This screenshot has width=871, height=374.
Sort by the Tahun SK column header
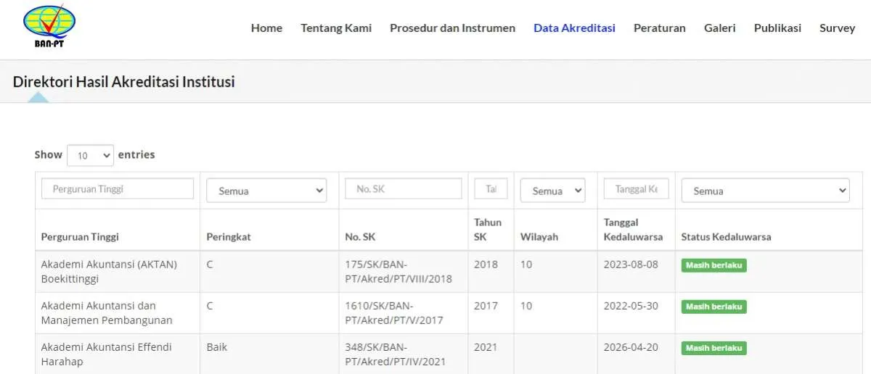(488, 230)
